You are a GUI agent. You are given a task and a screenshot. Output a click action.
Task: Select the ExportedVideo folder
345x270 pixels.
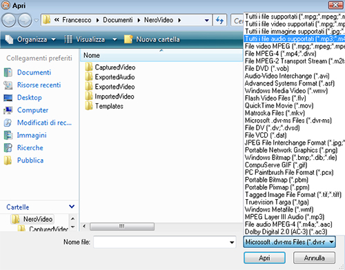pyautogui.click(x=110, y=87)
